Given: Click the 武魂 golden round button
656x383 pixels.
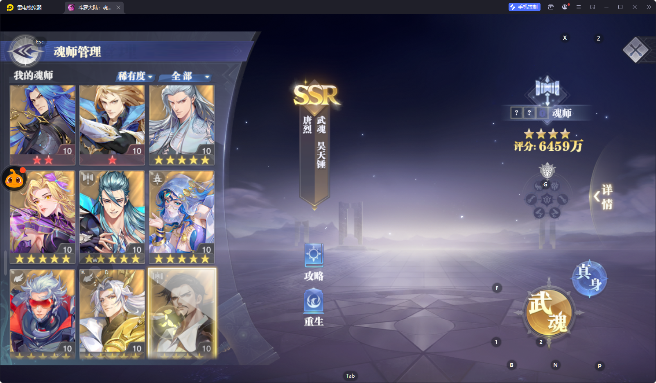Looking at the screenshot, I should (549, 313).
